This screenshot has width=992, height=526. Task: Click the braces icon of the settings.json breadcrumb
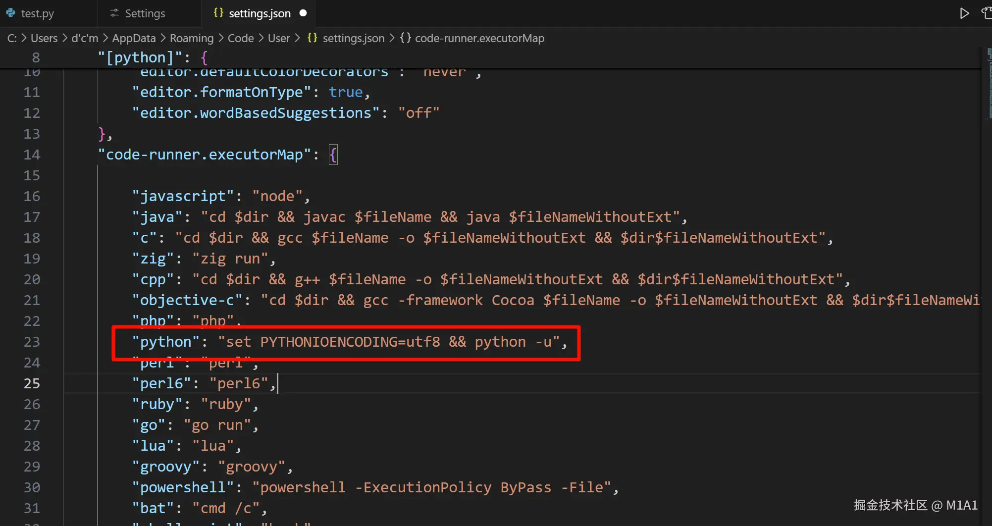click(312, 38)
